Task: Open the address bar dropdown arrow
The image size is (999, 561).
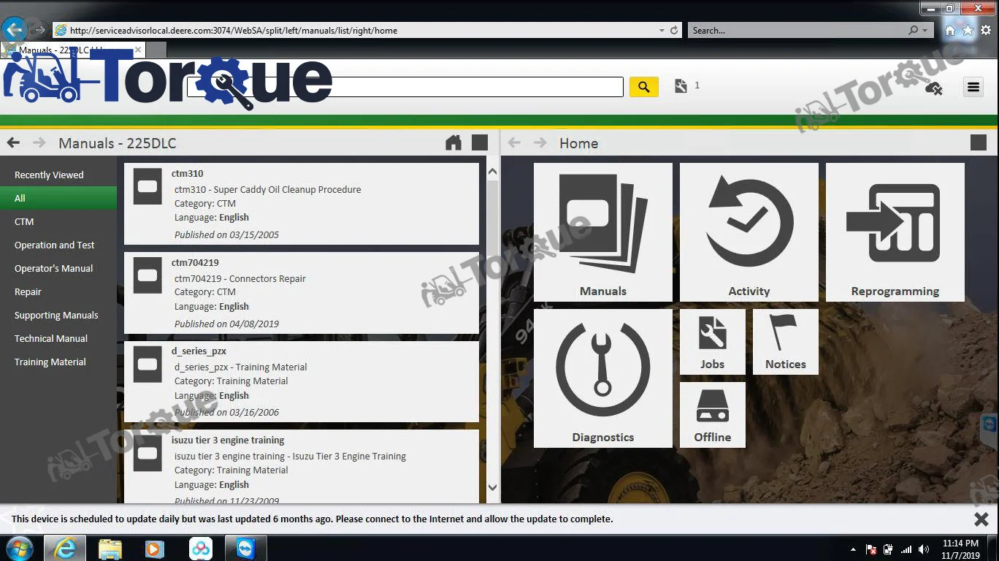Action: pyautogui.click(x=662, y=31)
